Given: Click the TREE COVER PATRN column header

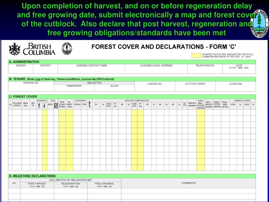Looking at the screenshot, I should (x=62, y=104).
